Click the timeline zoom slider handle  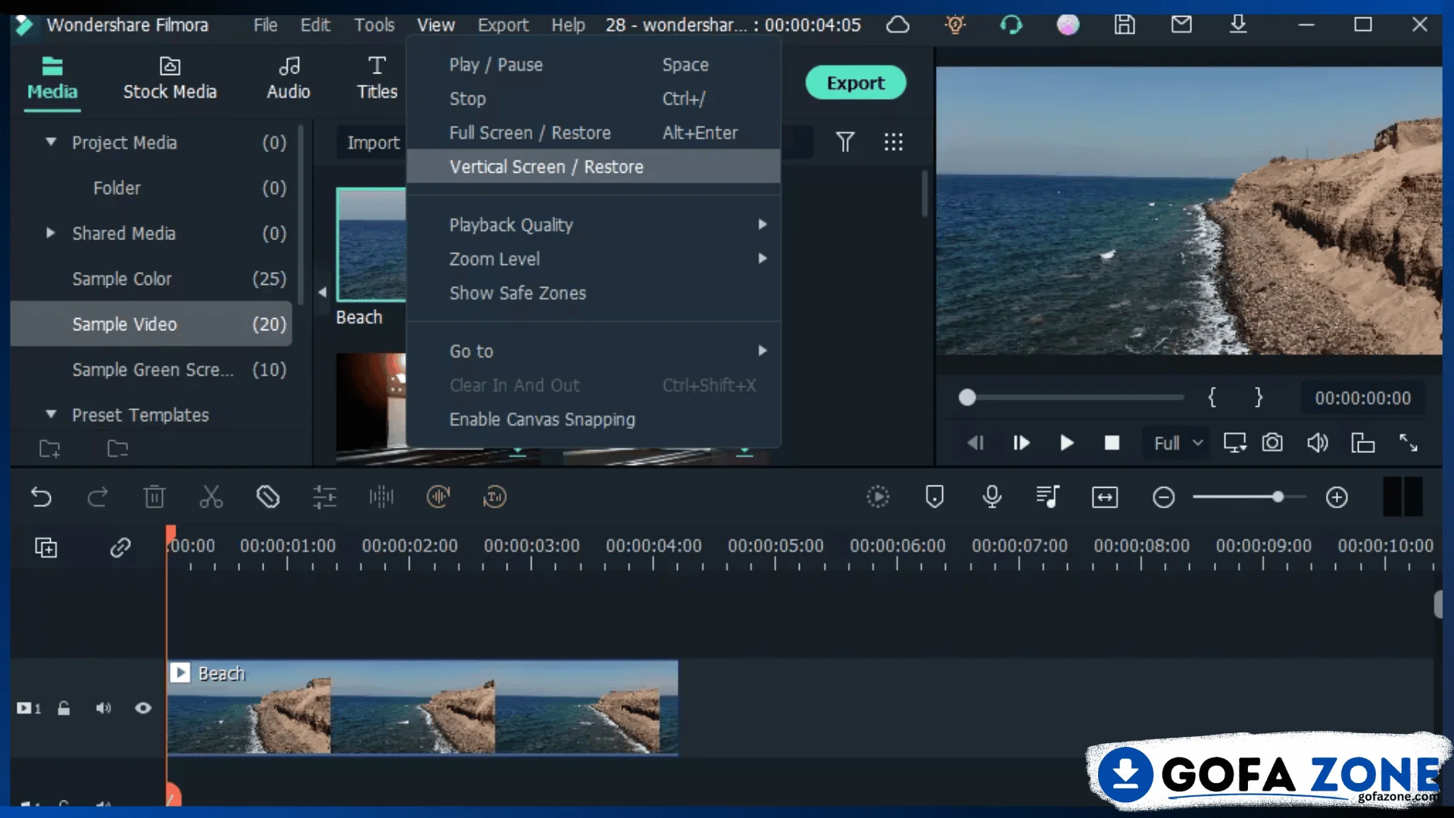click(x=1278, y=497)
